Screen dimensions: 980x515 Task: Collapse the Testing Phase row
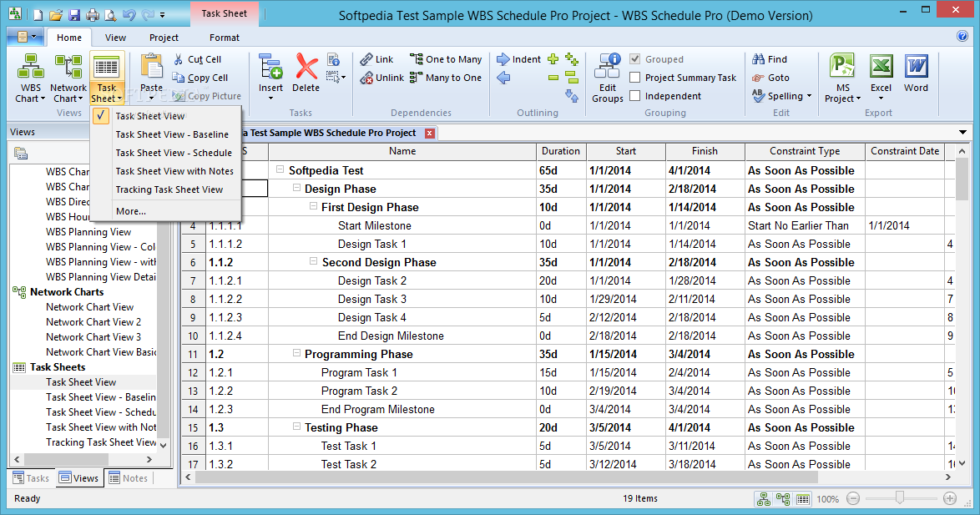coord(297,427)
